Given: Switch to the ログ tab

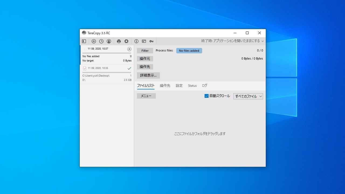Looking at the screenshot, I should [x=205, y=86].
